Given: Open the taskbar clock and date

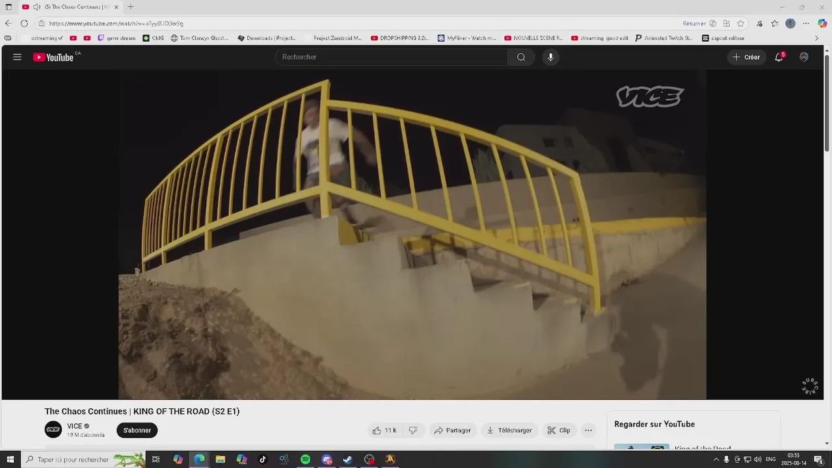Looking at the screenshot, I should 793,460.
